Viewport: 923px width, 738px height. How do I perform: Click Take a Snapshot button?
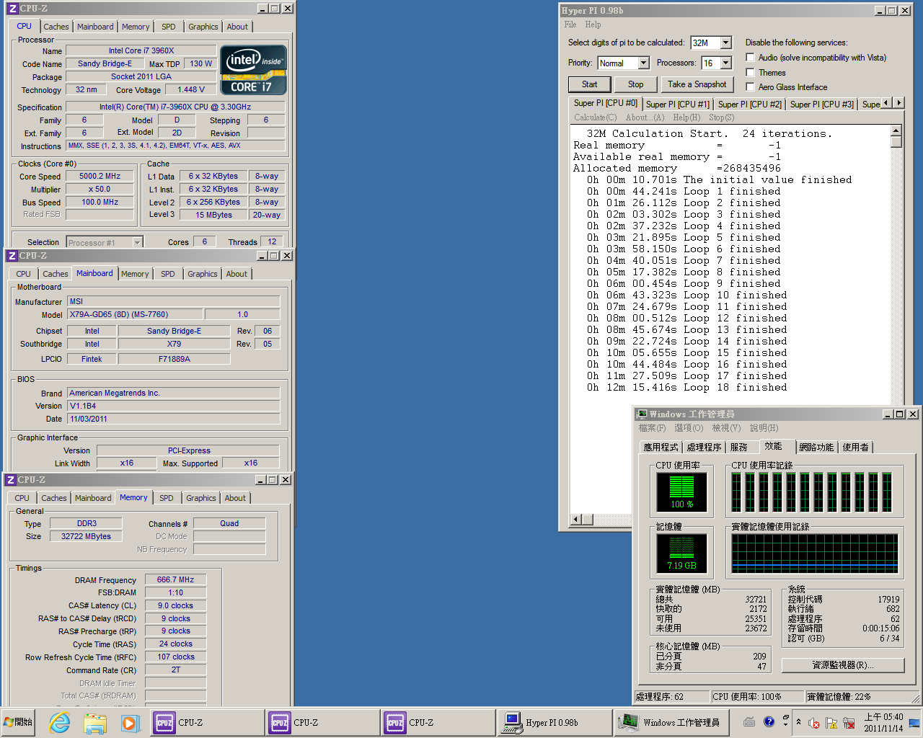click(x=697, y=84)
